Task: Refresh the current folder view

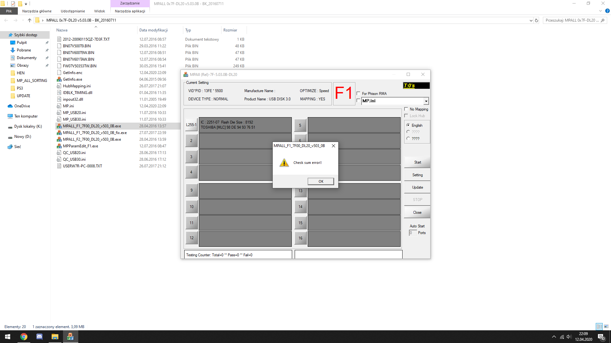Action: [x=537, y=20]
